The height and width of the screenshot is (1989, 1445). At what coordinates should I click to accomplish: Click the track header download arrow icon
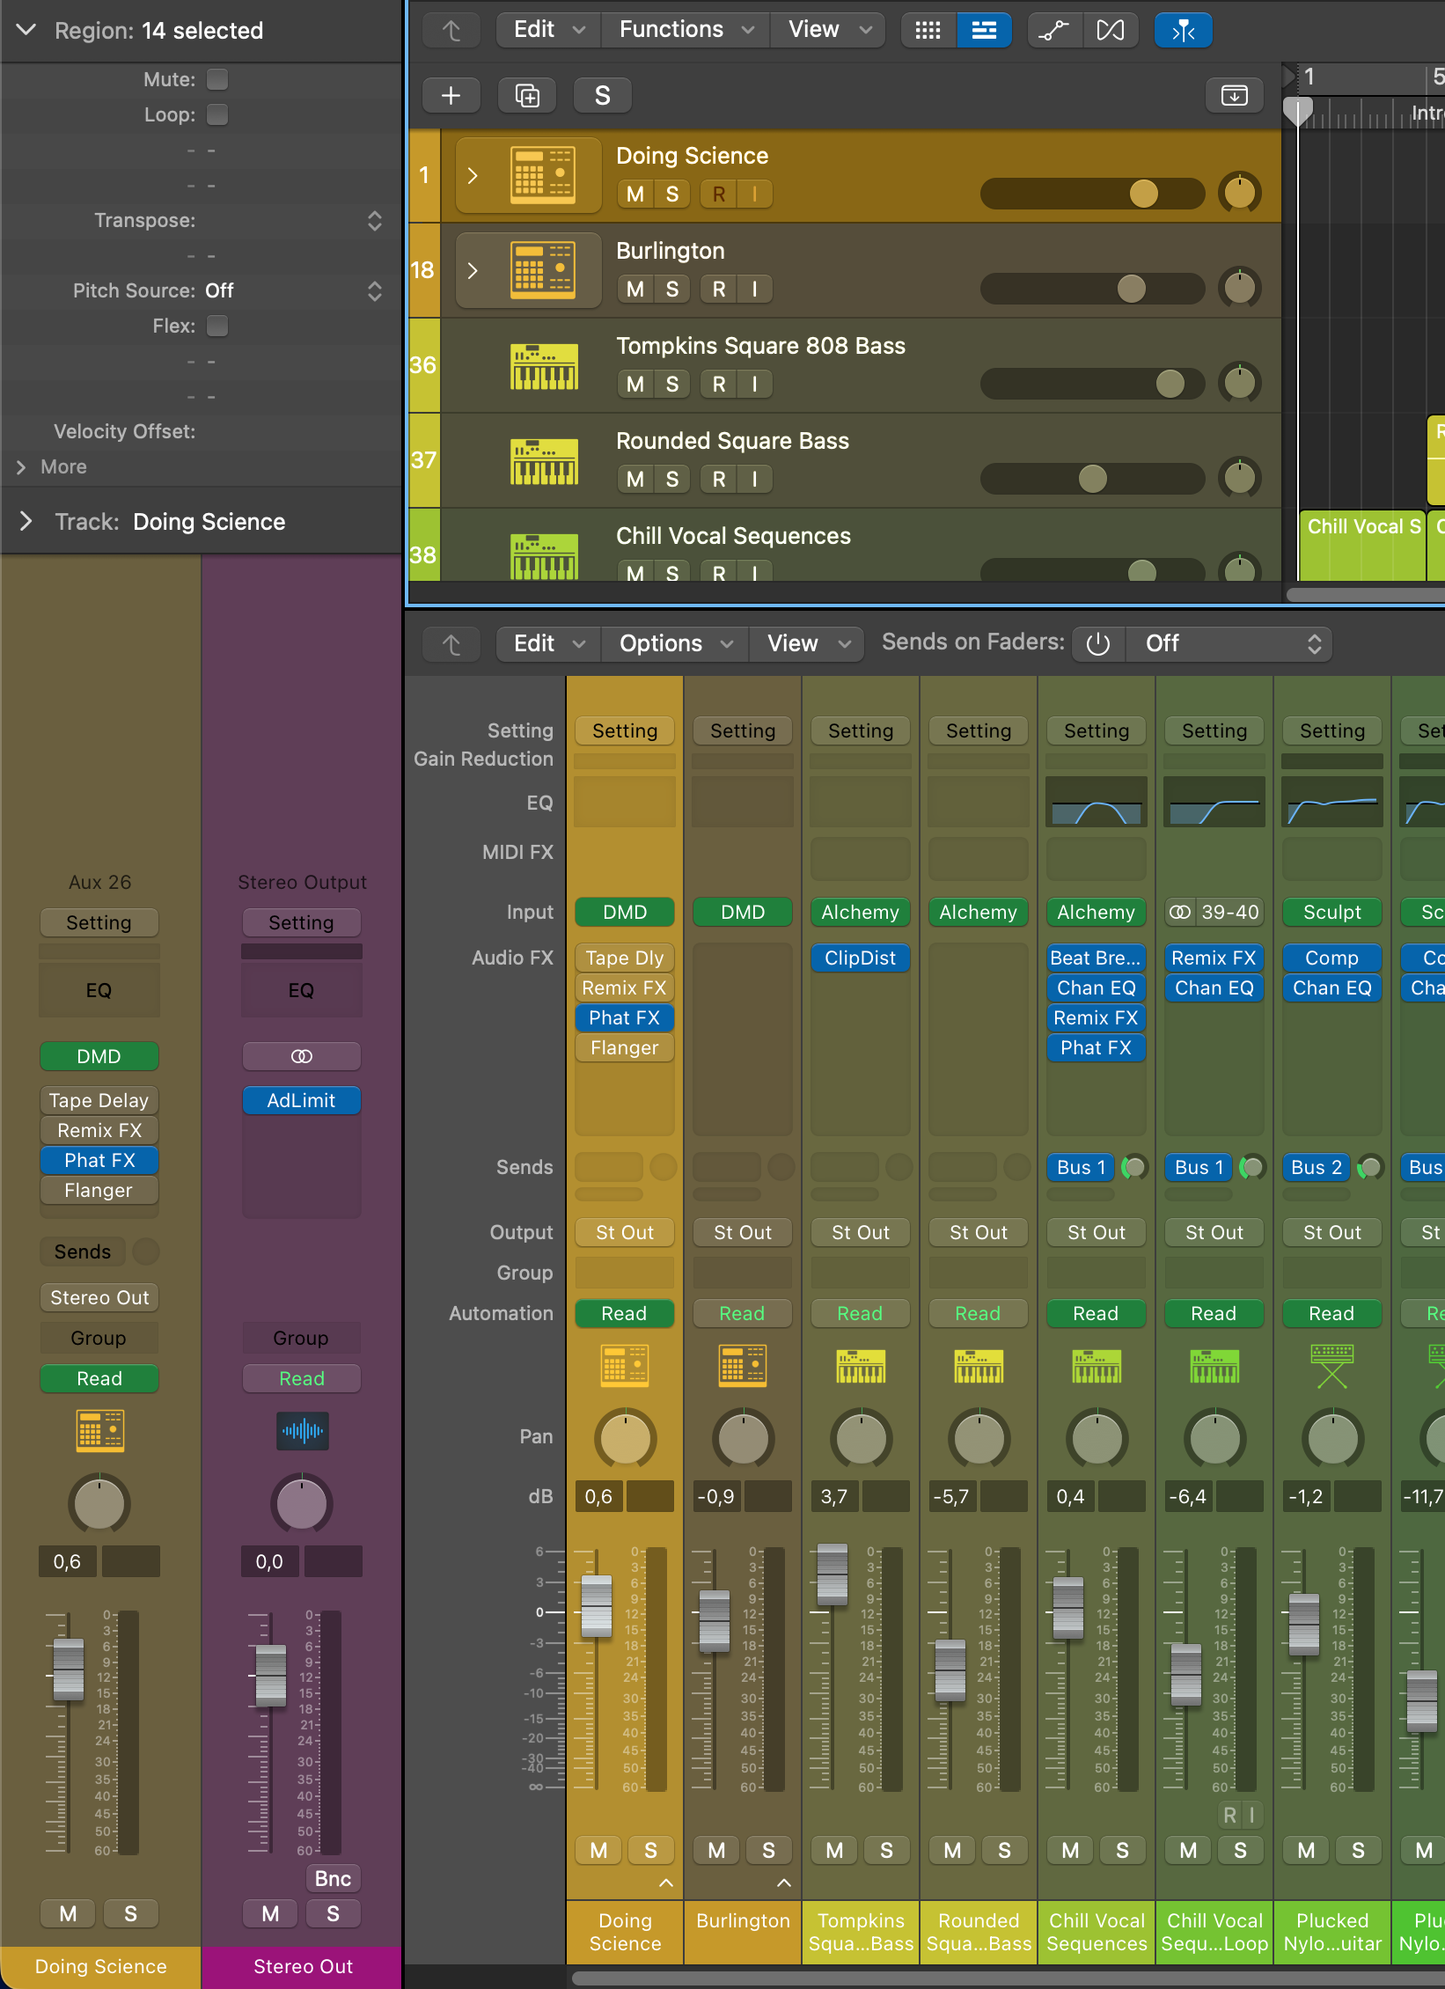pyautogui.click(x=1235, y=95)
